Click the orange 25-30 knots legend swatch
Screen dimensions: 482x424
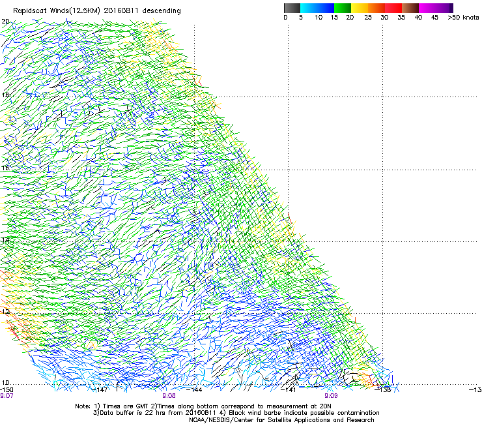tap(376, 8)
